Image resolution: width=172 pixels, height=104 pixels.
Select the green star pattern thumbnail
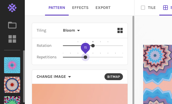[x=12, y=100]
